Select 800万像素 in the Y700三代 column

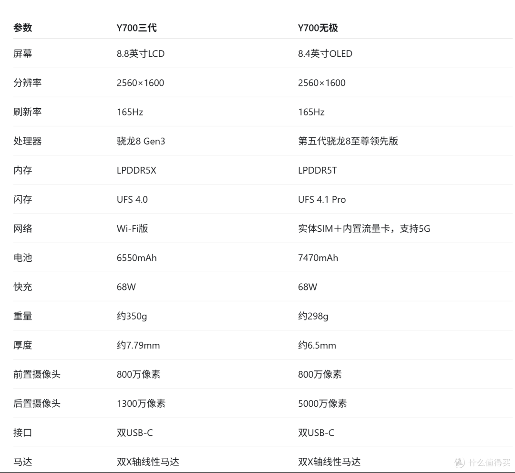pyautogui.click(x=139, y=374)
